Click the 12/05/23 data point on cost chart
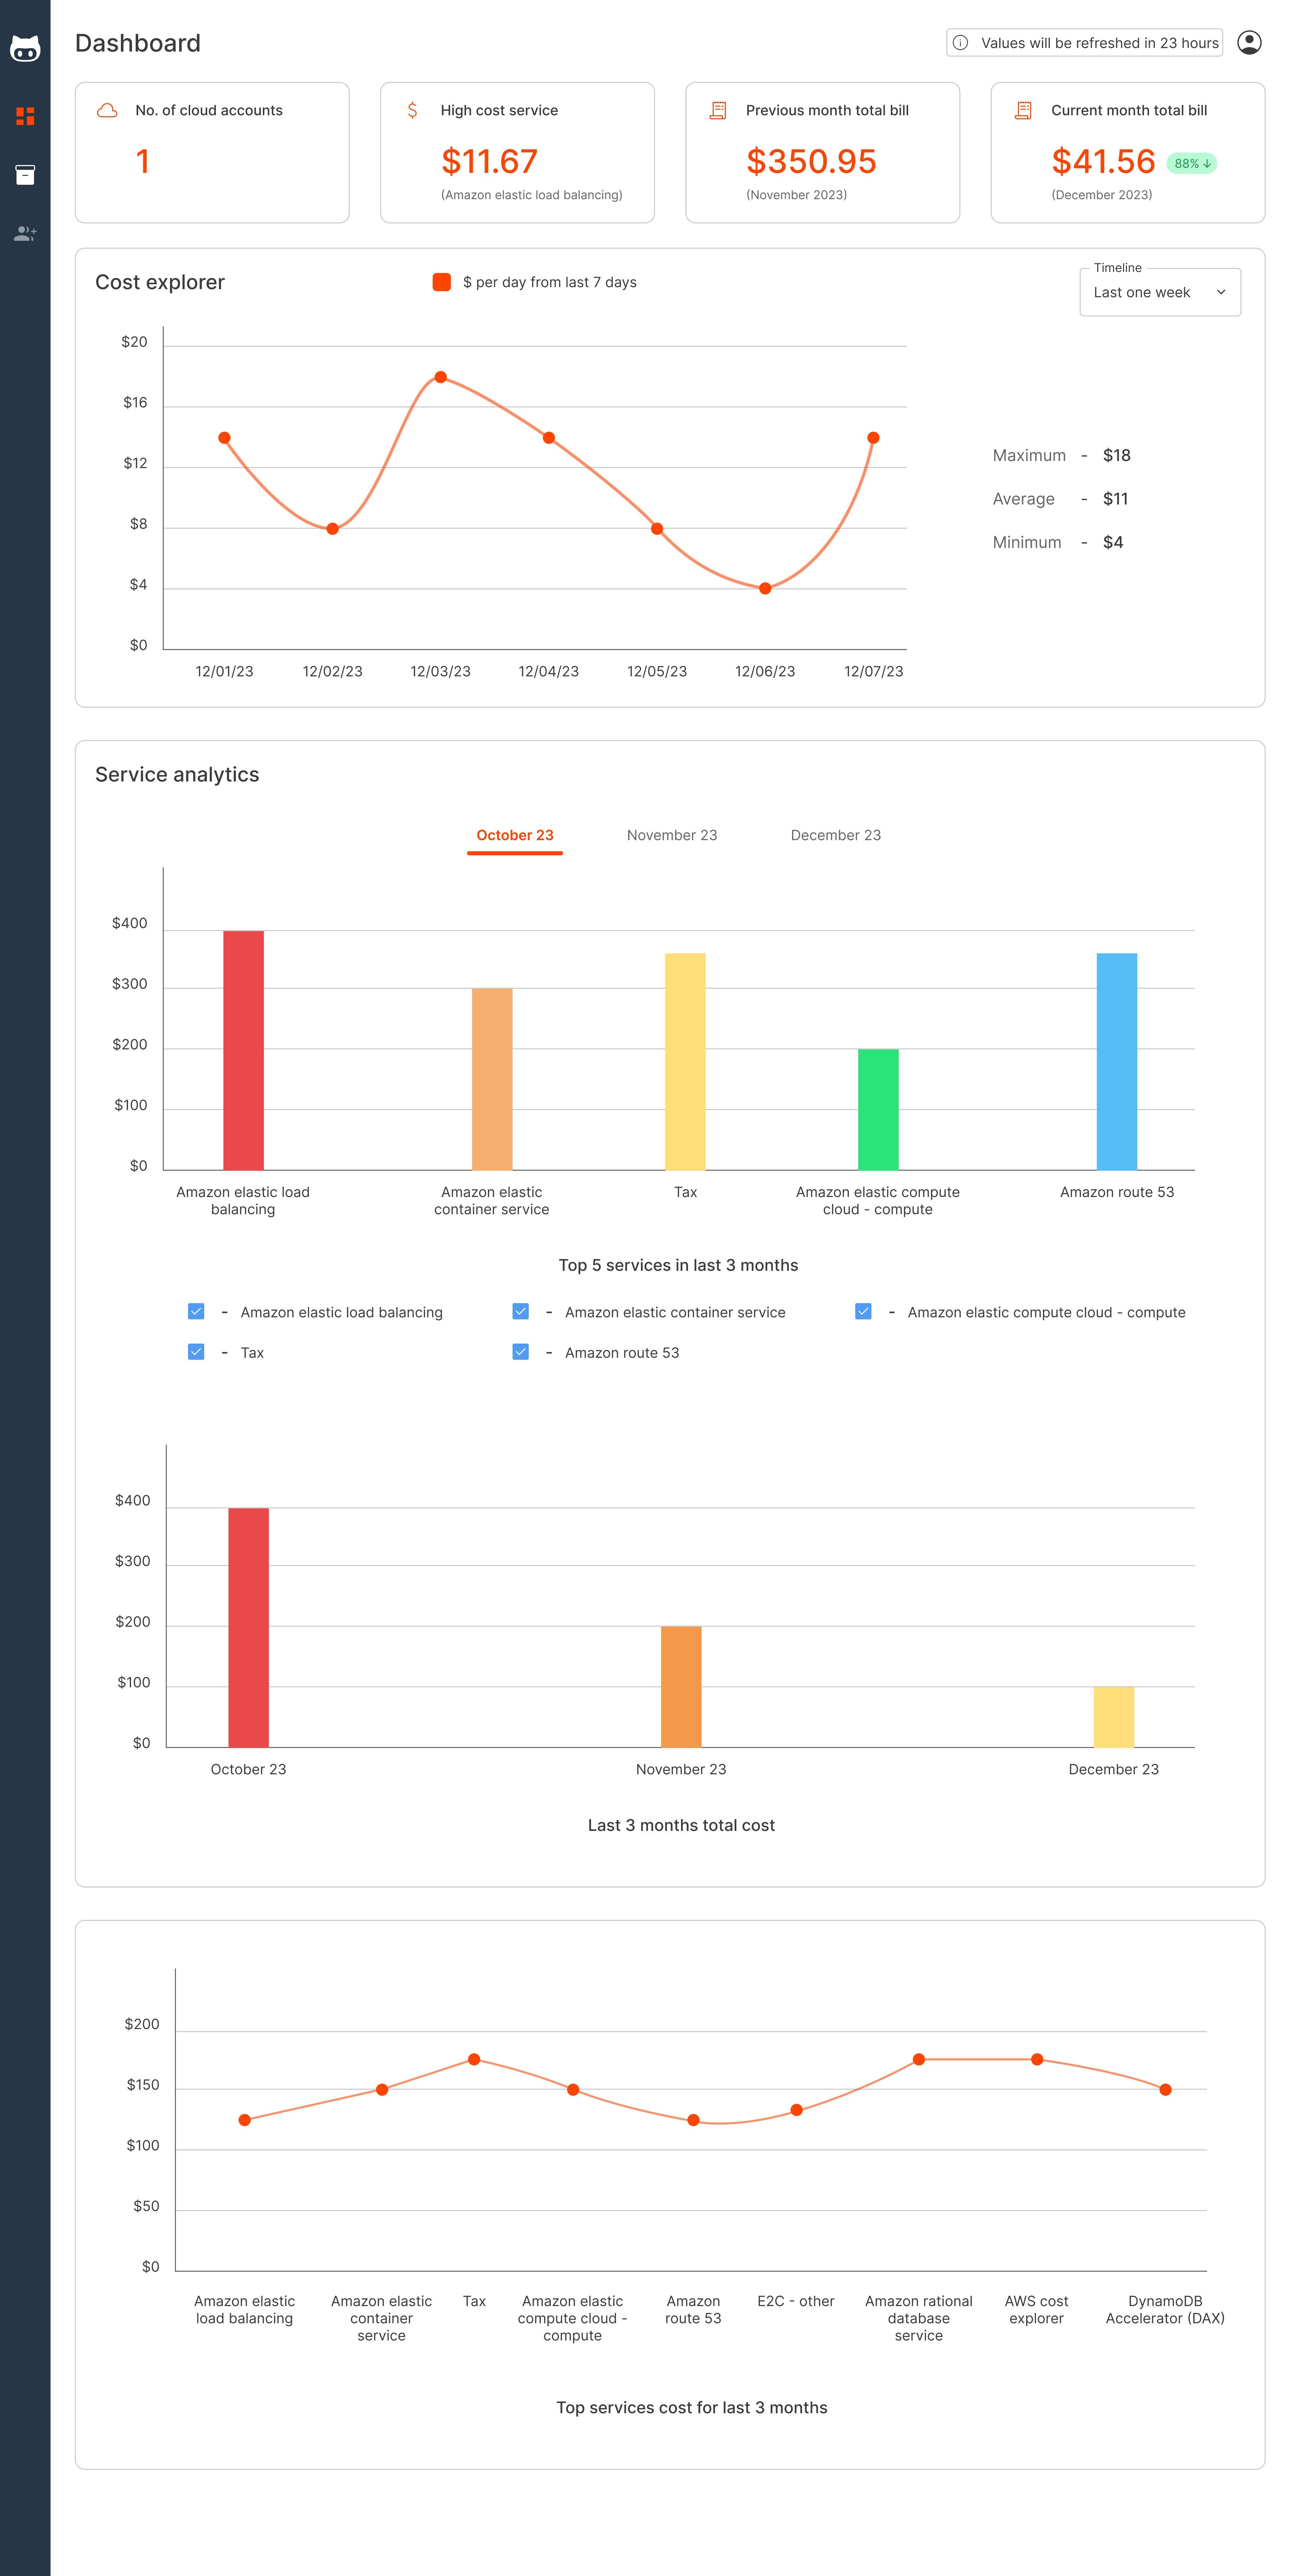 657,529
